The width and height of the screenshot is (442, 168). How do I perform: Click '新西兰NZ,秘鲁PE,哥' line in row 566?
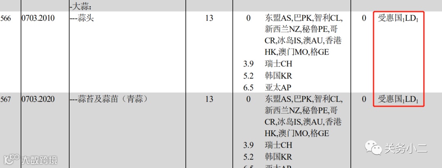click(301, 30)
